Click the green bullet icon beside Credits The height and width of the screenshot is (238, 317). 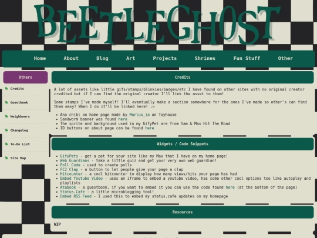(6, 88)
